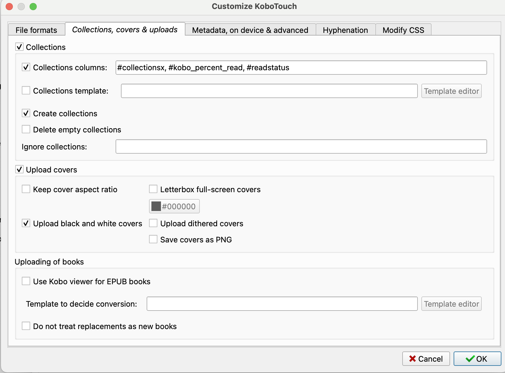Enable Delete empty collections
The height and width of the screenshot is (373, 505).
coord(26,129)
